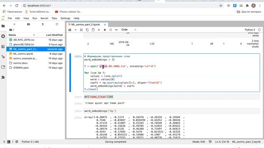
Task: Open the cell type Code dropdown
Action: (129, 30)
